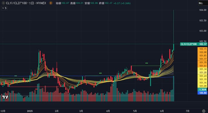Select the 安値 102.06 low value
Screen dimensions: 208x113
click(91, 3)
